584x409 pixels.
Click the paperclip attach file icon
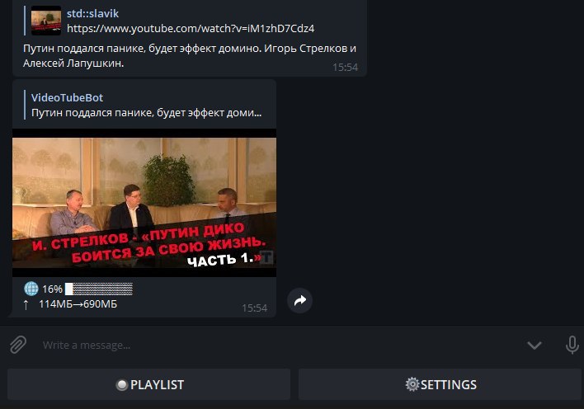coord(18,345)
